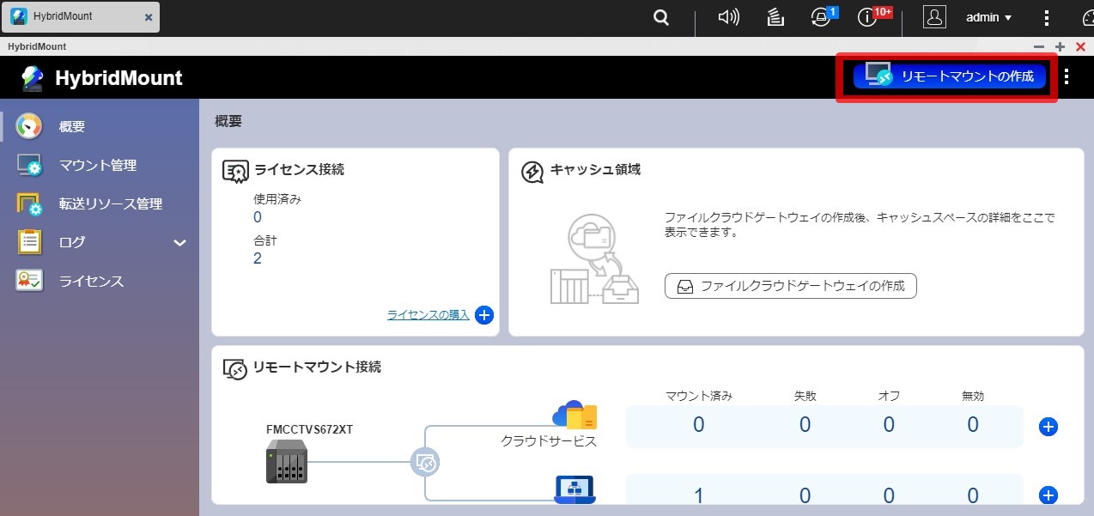Click the オフ column header
This screenshot has width=1094, height=516.
[889, 396]
